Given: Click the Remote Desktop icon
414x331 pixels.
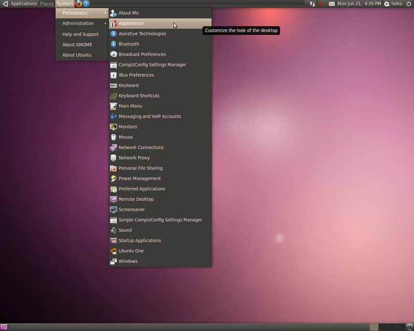Looking at the screenshot, I should point(113,199).
